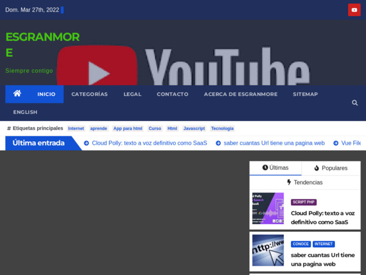The width and height of the screenshot is (366, 275).
Task: Click the Siempre contigo tagline
Action: [29, 71]
